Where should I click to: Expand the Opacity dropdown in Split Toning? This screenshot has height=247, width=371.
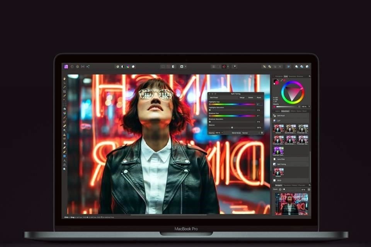pos(222,133)
